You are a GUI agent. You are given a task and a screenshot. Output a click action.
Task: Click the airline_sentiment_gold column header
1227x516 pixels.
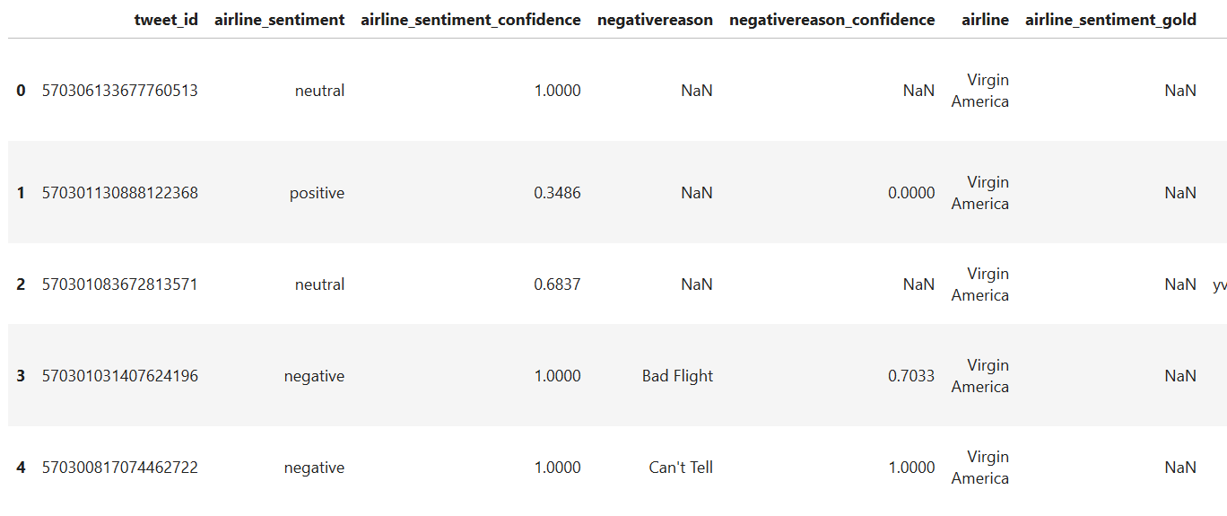(1111, 20)
